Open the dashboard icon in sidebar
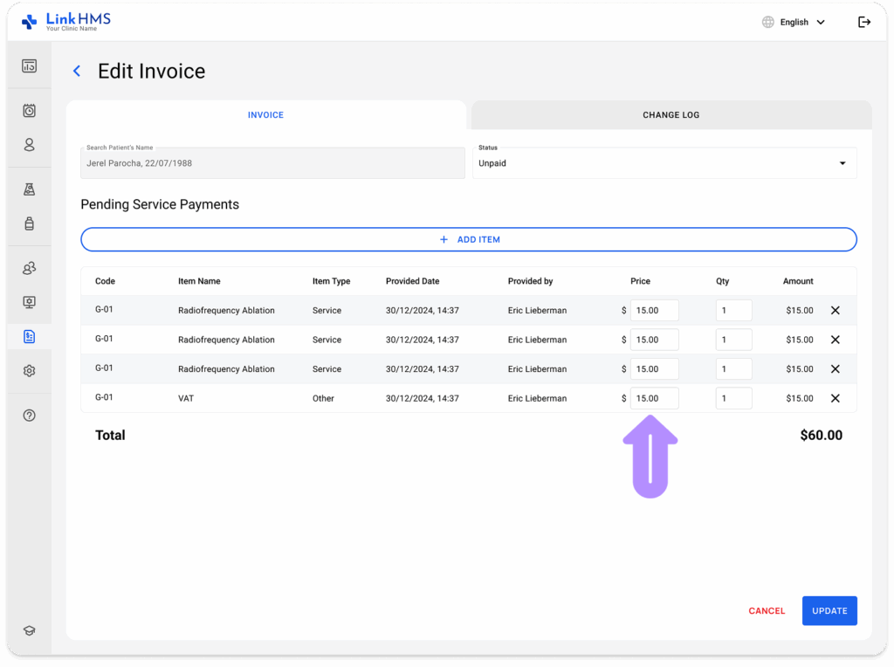Viewport: 894px width, 667px height. (x=29, y=66)
